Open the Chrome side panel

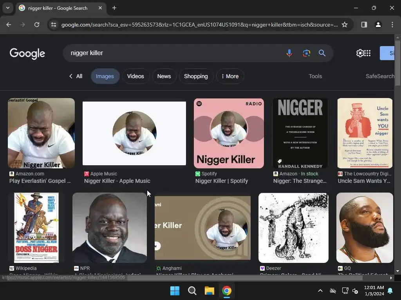364,25
